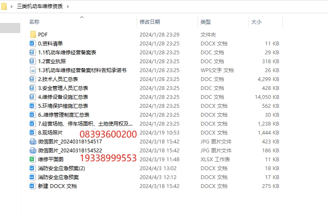328x216 pixels.
Task: Click Word icon of 消防安全应急预案 (17 KB)
Action: click(32, 177)
